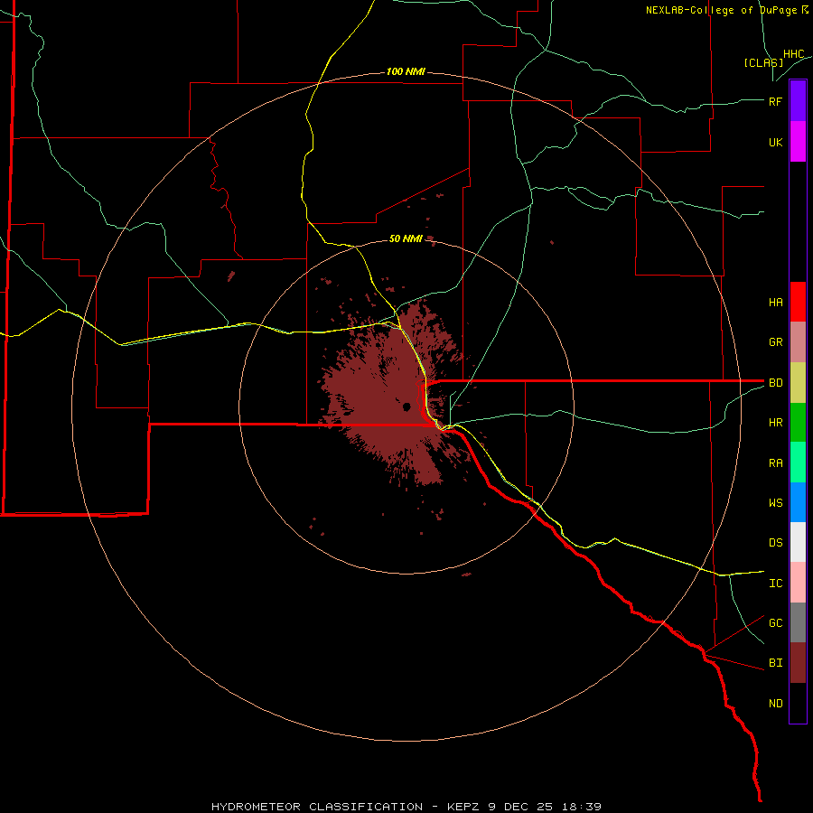Screen dimensions: 813x813
Task: Click the HR legend label
Action: click(x=775, y=423)
